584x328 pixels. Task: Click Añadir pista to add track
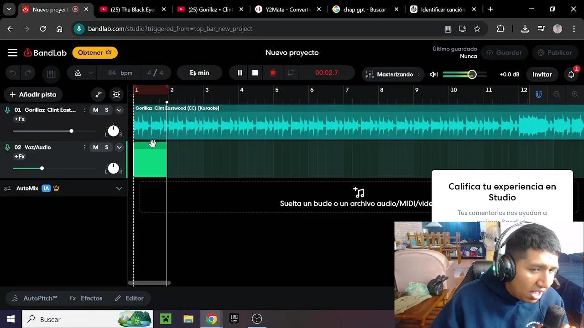point(33,95)
